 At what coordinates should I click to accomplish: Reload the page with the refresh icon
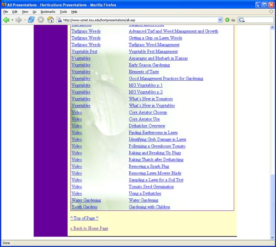pyautogui.click(x=31, y=20)
